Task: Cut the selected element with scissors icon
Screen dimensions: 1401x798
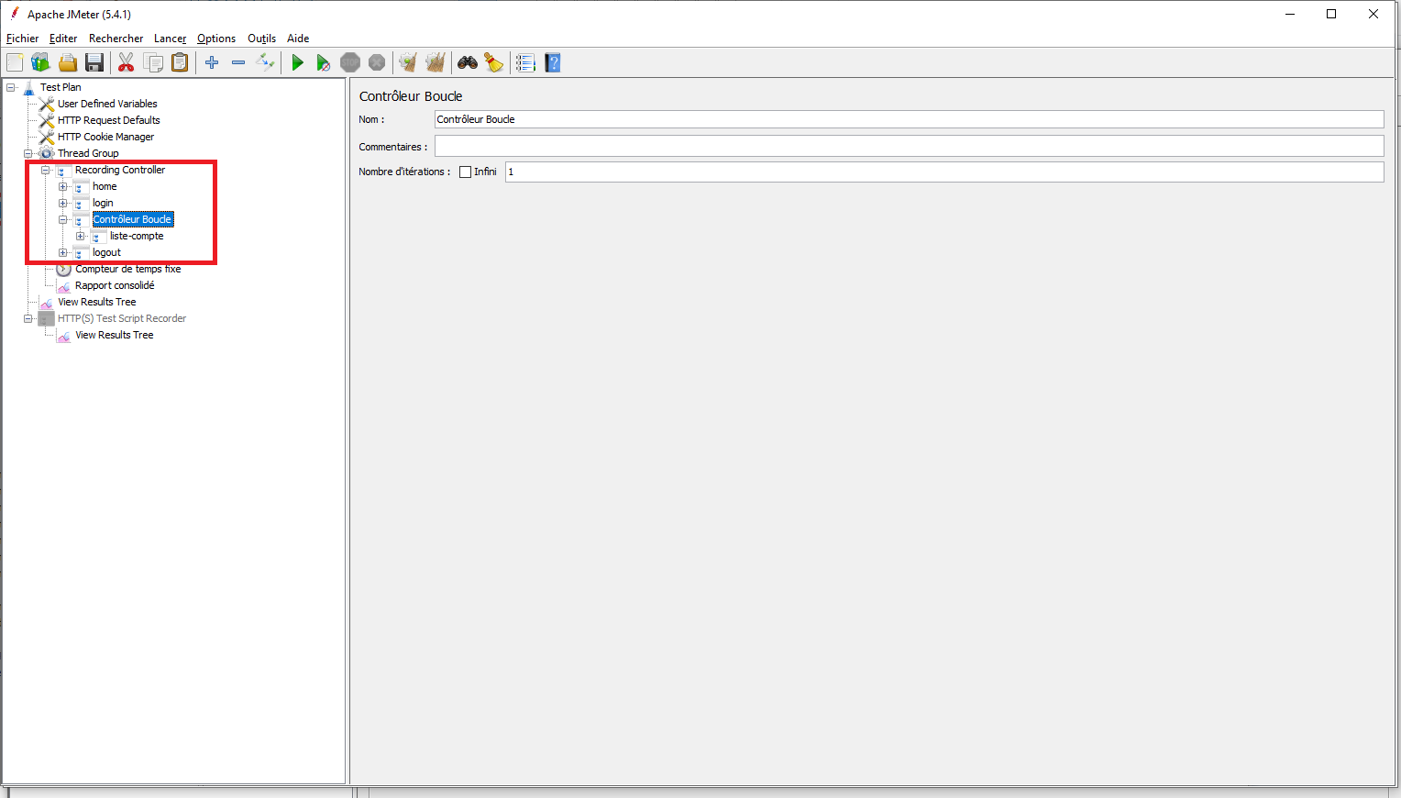Action: click(x=127, y=62)
